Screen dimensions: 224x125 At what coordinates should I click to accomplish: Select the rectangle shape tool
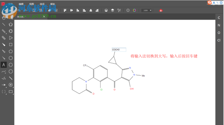pos(11,92)
